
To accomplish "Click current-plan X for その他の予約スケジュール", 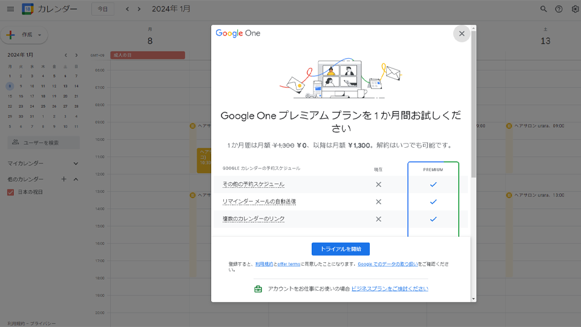I will pos(378,185).
